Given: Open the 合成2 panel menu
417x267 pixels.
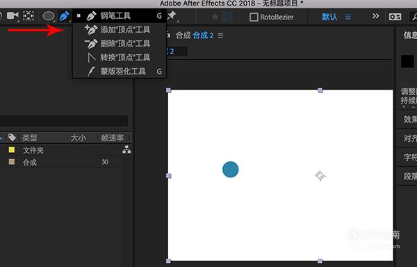Looking at the screenshot, I should [x=220, y=35].
